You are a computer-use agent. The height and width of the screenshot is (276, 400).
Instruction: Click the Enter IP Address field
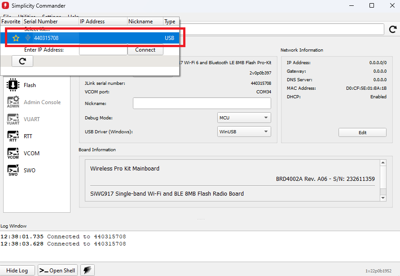click(103, 50)
